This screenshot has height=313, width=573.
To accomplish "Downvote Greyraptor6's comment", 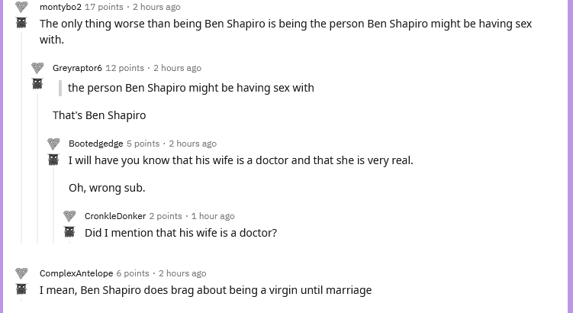I will 37,84.
